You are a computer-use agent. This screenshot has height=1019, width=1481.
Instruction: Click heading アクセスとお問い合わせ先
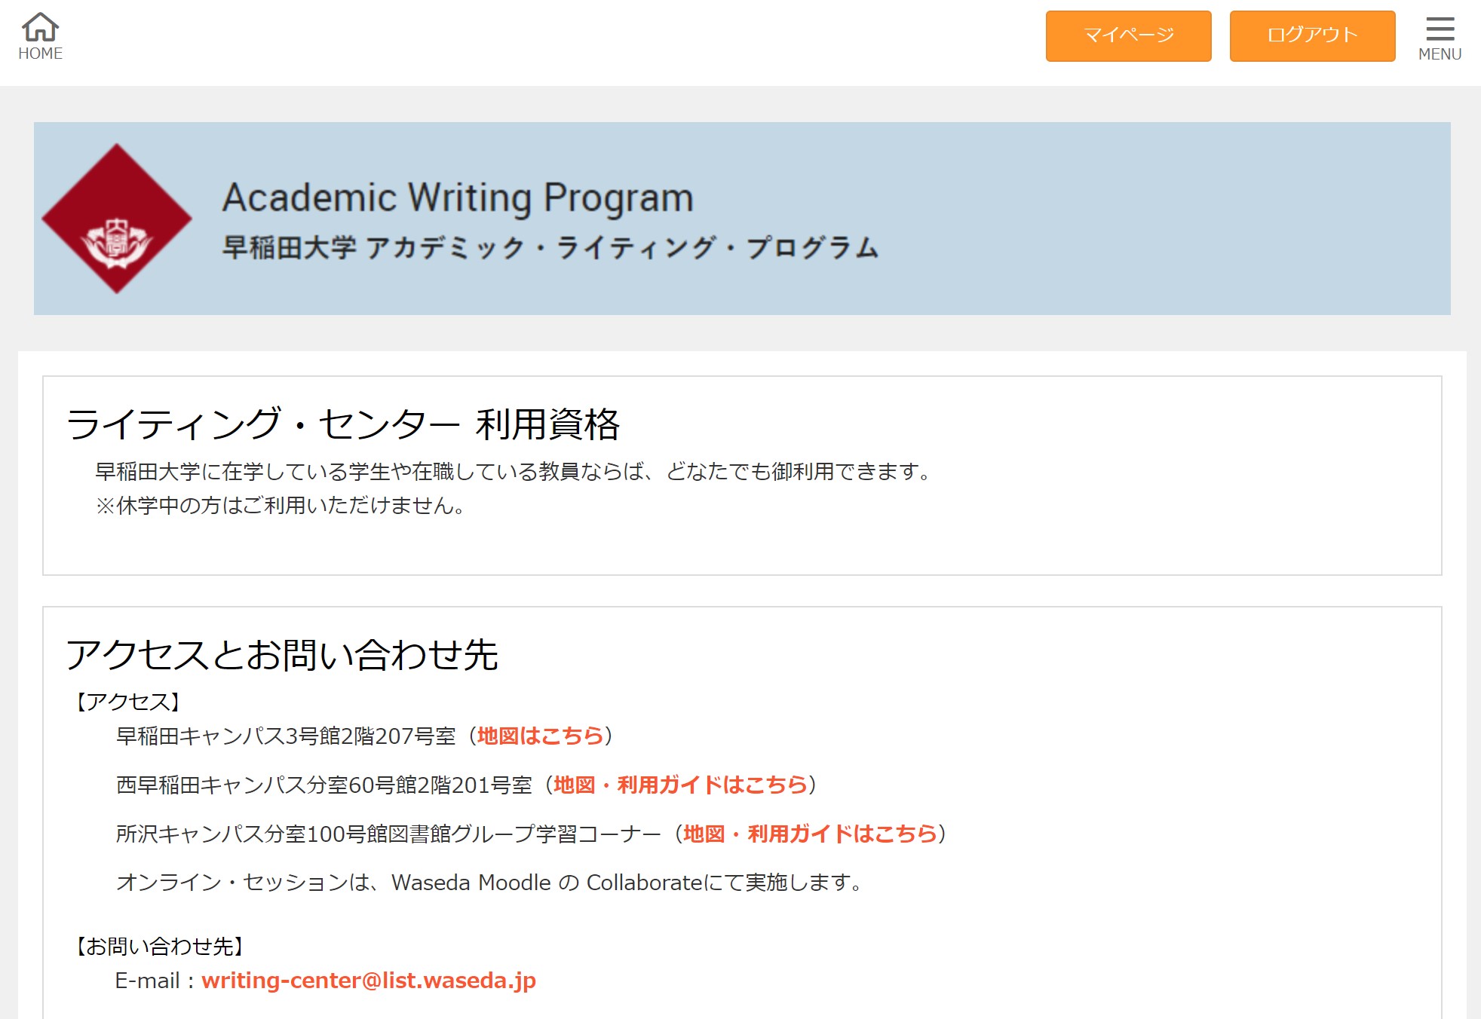(x=282, y=654)
